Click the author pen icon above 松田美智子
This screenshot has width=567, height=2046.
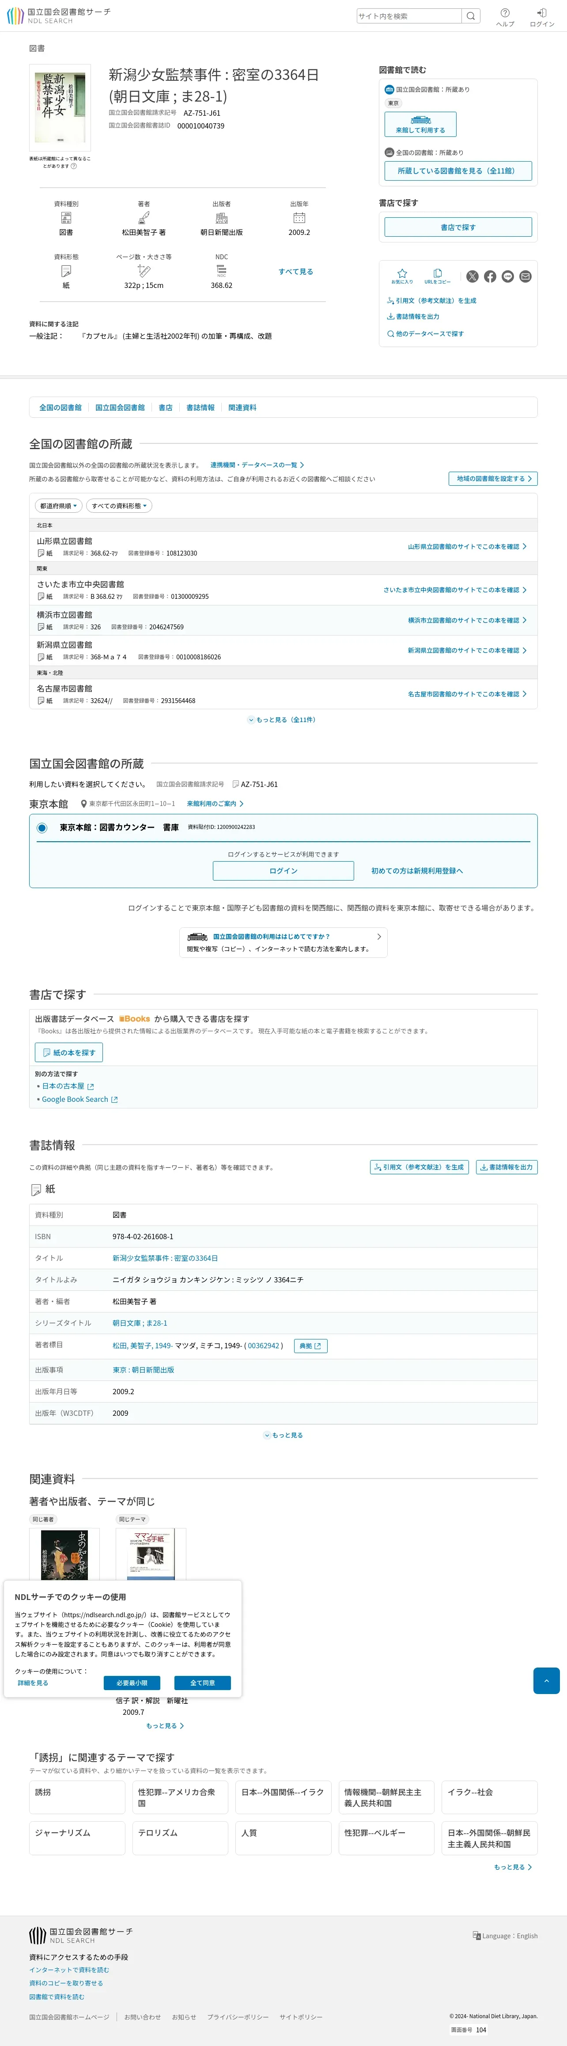(x=144, y=218)
